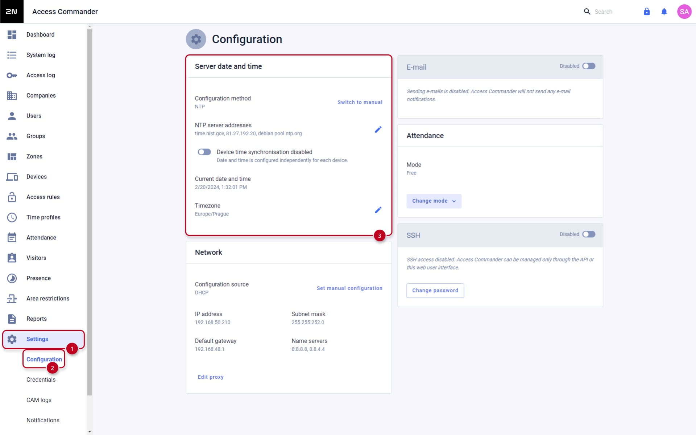Click the Users person icon
The height and width of the screenshot is (435, 696).
coord(12,116)
